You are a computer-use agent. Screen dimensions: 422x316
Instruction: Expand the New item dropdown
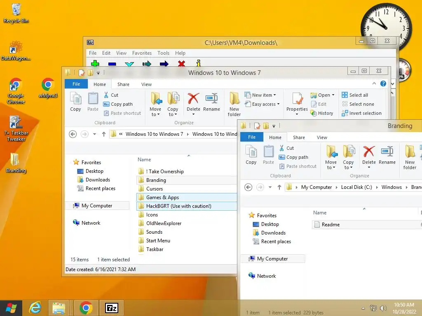274,95
